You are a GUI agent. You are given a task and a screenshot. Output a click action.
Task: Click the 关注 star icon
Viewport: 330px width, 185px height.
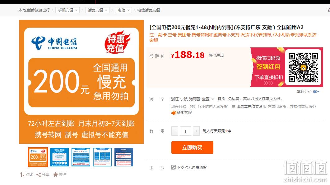56,174
